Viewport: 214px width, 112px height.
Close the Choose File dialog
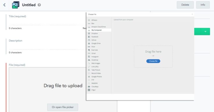(x=192, y=14)
